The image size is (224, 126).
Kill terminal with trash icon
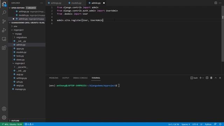click(x=211, y=78)
